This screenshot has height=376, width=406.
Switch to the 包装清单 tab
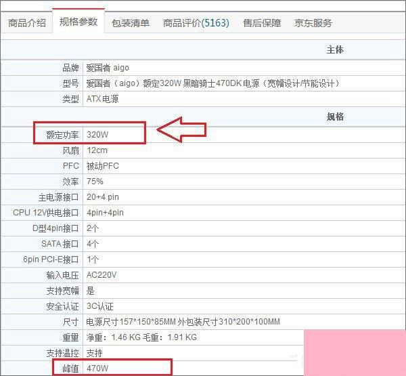[x=131, y=23]
